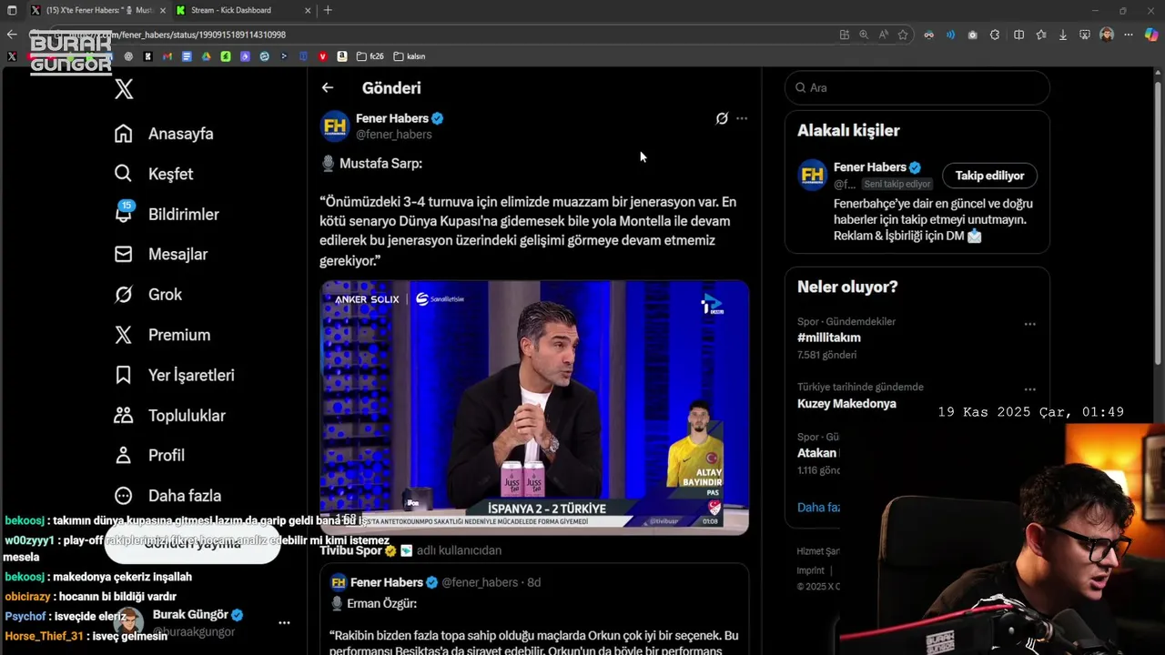Open Fener Habers profile avatar on post
The height and width of the screenshot is (655, 1165).
pyautogui.click(x=335, y=126)
